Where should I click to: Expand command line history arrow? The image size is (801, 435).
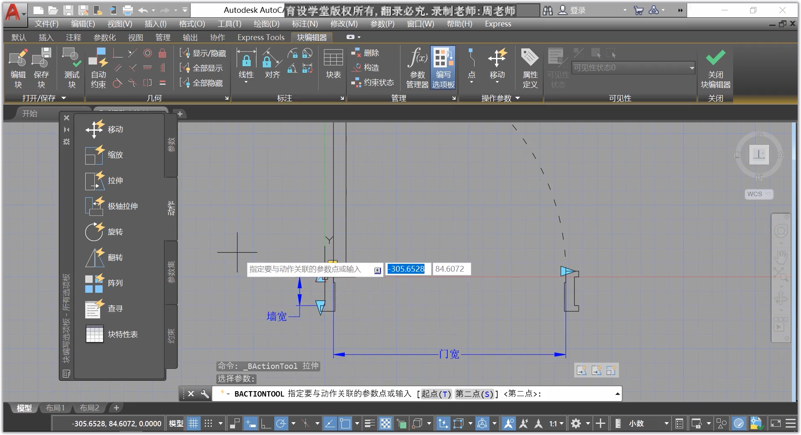(x=617, y=394)
